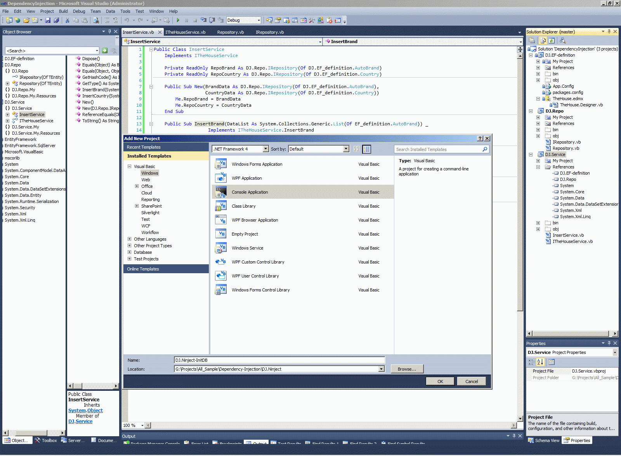Expand the Office templates node

[137, 186]
